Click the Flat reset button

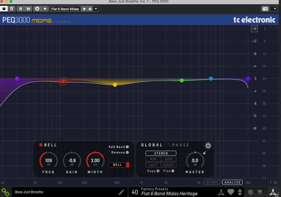pyautogui.click(x=169, y=171)
